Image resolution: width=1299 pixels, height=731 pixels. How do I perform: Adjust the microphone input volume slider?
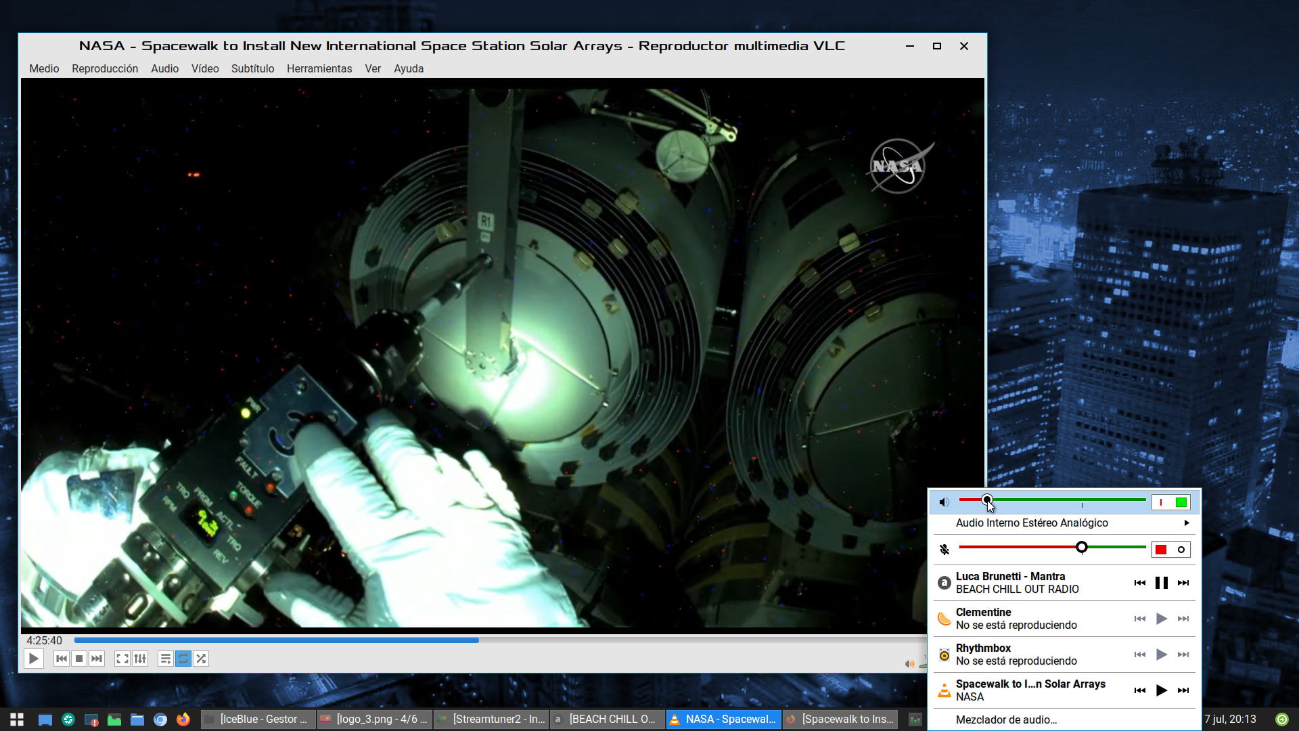coord(1082,547)
